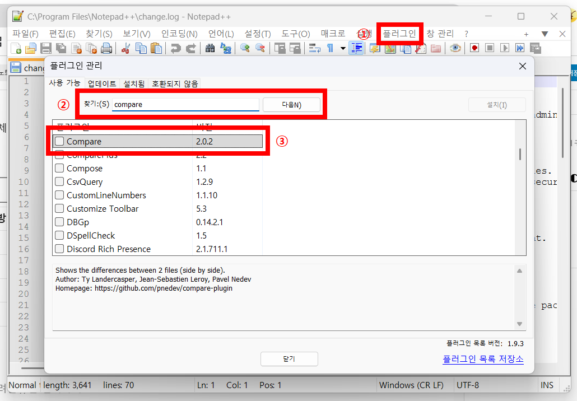Switch to the 호환되지 않음 tab
577x401 pixels.
point(175,83)
